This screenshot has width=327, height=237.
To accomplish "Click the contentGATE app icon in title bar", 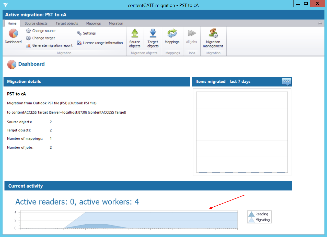I will pyautogui.click(x=6, y=5).
